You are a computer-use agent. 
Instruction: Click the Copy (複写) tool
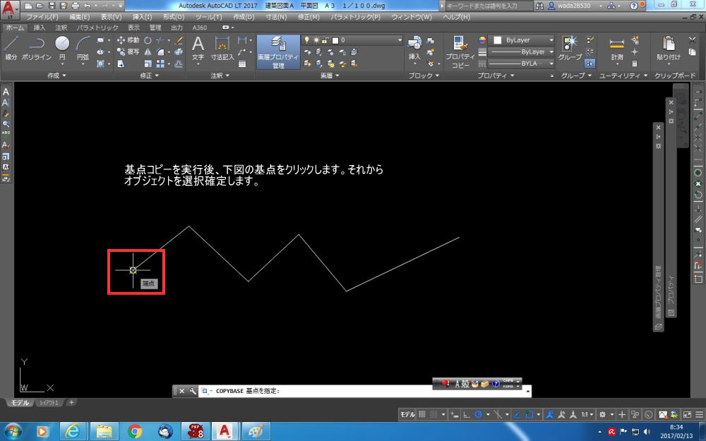point(128,52)
